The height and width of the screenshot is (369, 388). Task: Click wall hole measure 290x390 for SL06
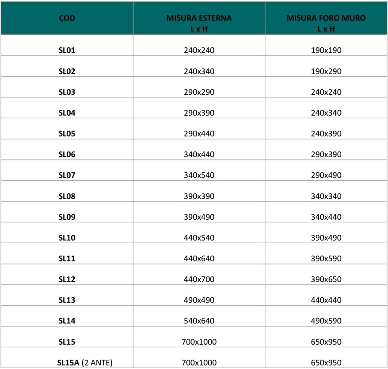326,155
